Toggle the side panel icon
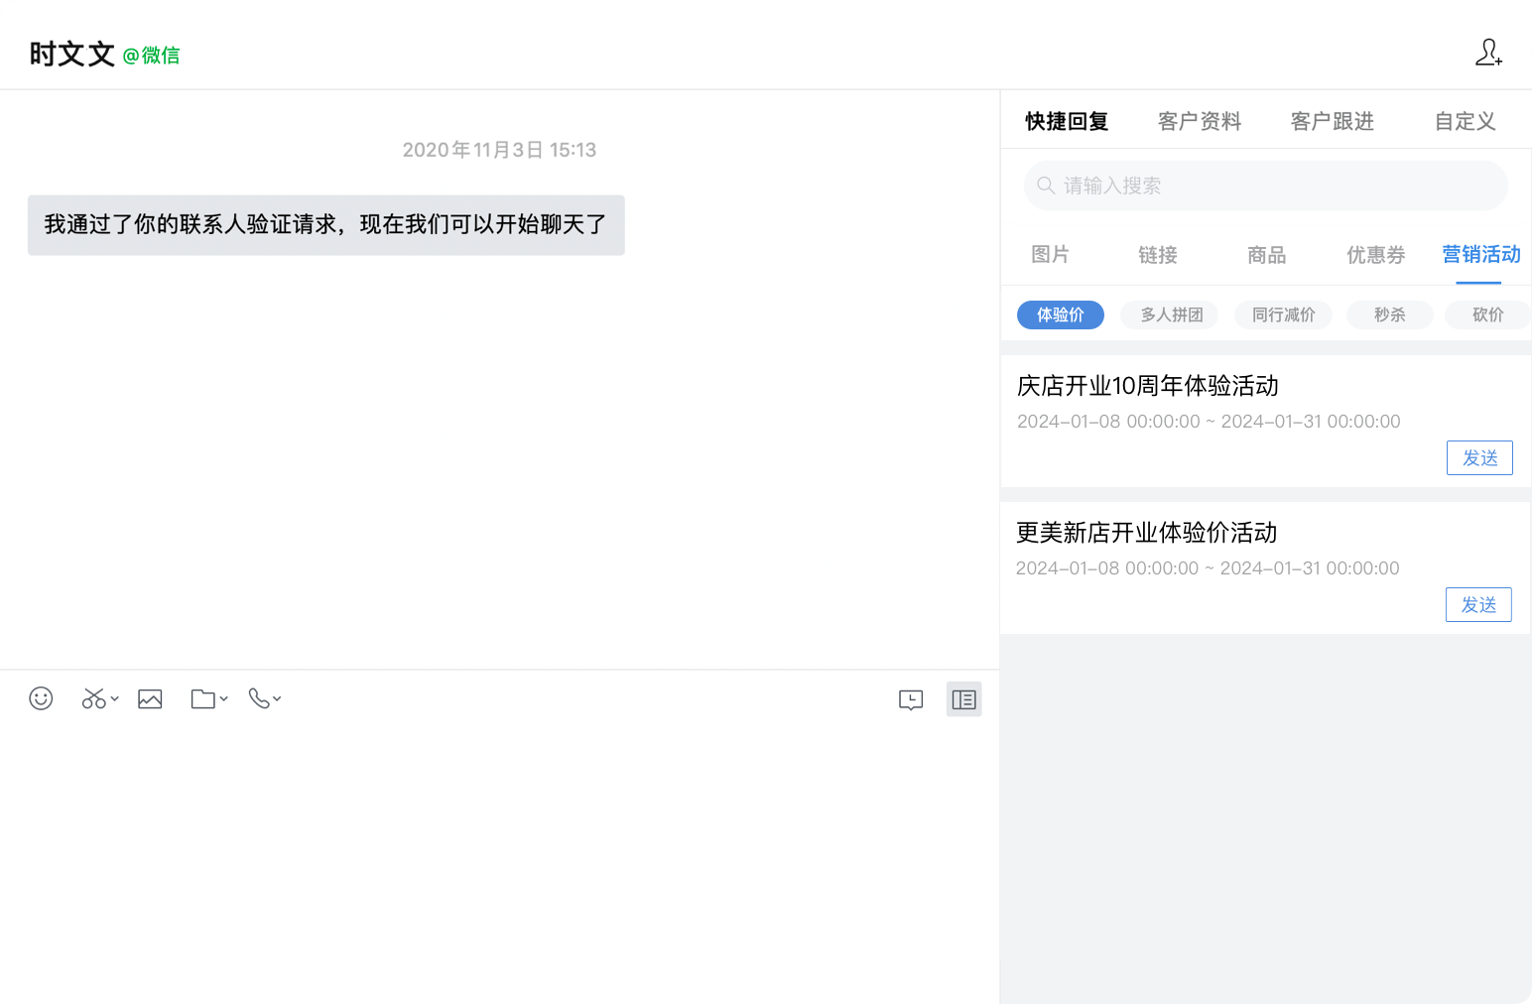1533x1004 pixels. [x=964, y=699]
